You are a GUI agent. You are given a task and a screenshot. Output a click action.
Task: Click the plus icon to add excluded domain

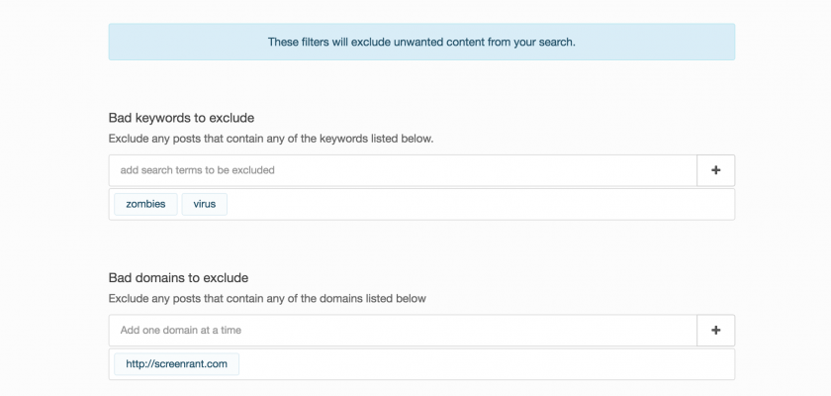coord(715,331)
